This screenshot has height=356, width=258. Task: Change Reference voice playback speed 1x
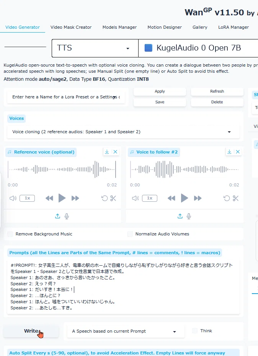tap(27, 198)
